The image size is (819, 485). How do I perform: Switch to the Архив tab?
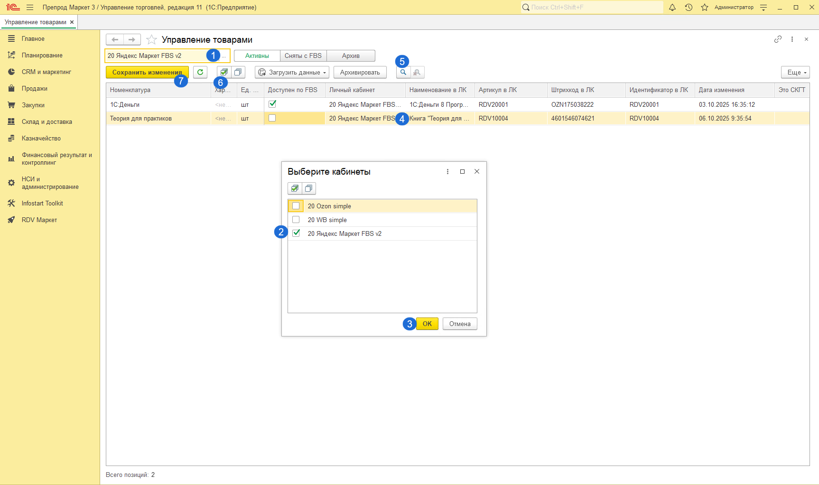coord(351,56)
